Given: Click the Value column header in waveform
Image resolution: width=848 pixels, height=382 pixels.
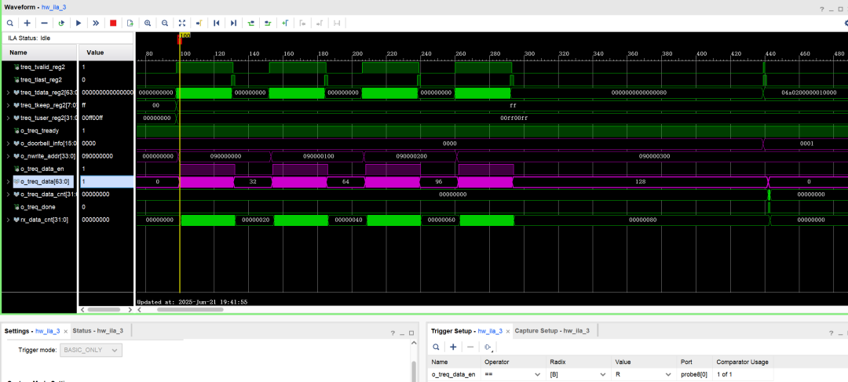Looking at the screenshot, I should 106,53.
